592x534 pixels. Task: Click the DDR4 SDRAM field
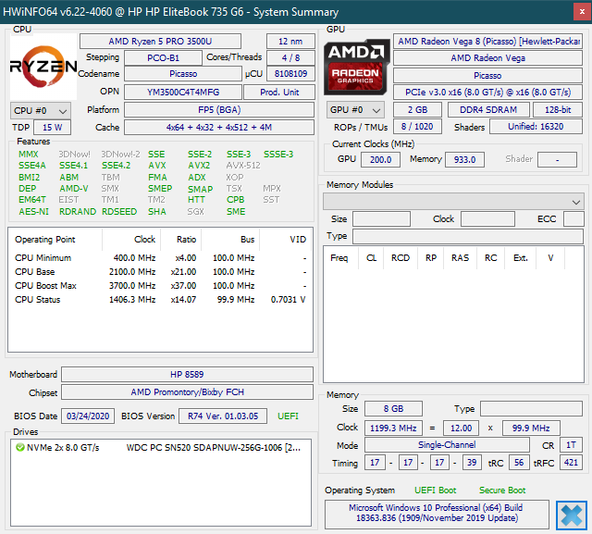488,110
